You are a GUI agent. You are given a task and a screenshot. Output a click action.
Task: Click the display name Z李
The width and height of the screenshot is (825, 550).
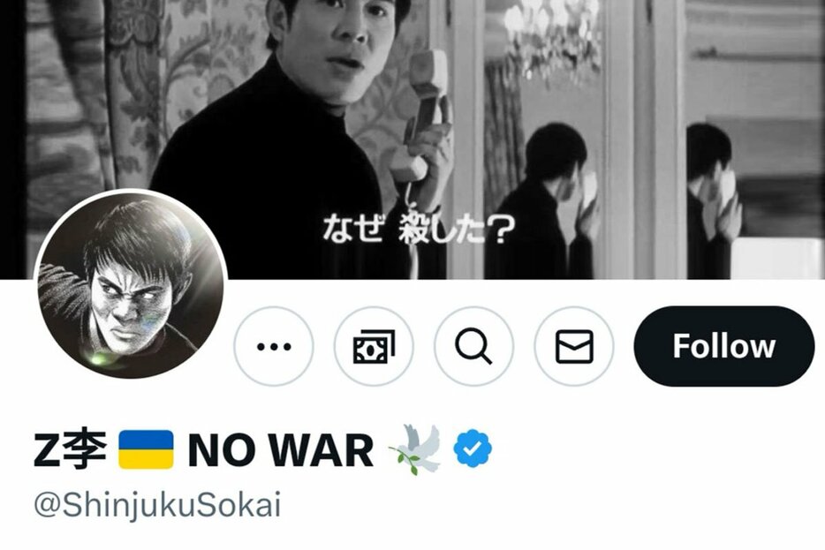[x=71, y=450]
